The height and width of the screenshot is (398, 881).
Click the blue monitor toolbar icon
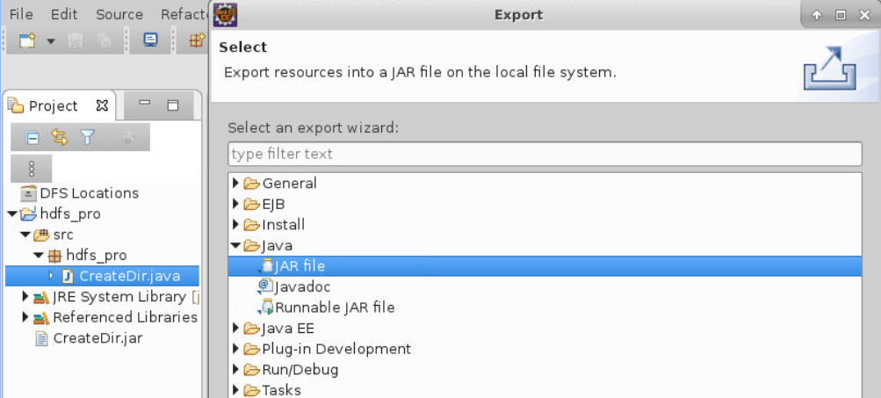click(x=150, y=40)
